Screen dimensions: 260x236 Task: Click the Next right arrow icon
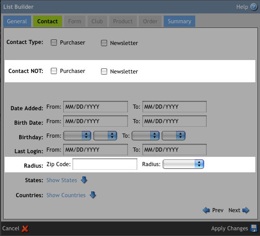(x=245, y=210)
